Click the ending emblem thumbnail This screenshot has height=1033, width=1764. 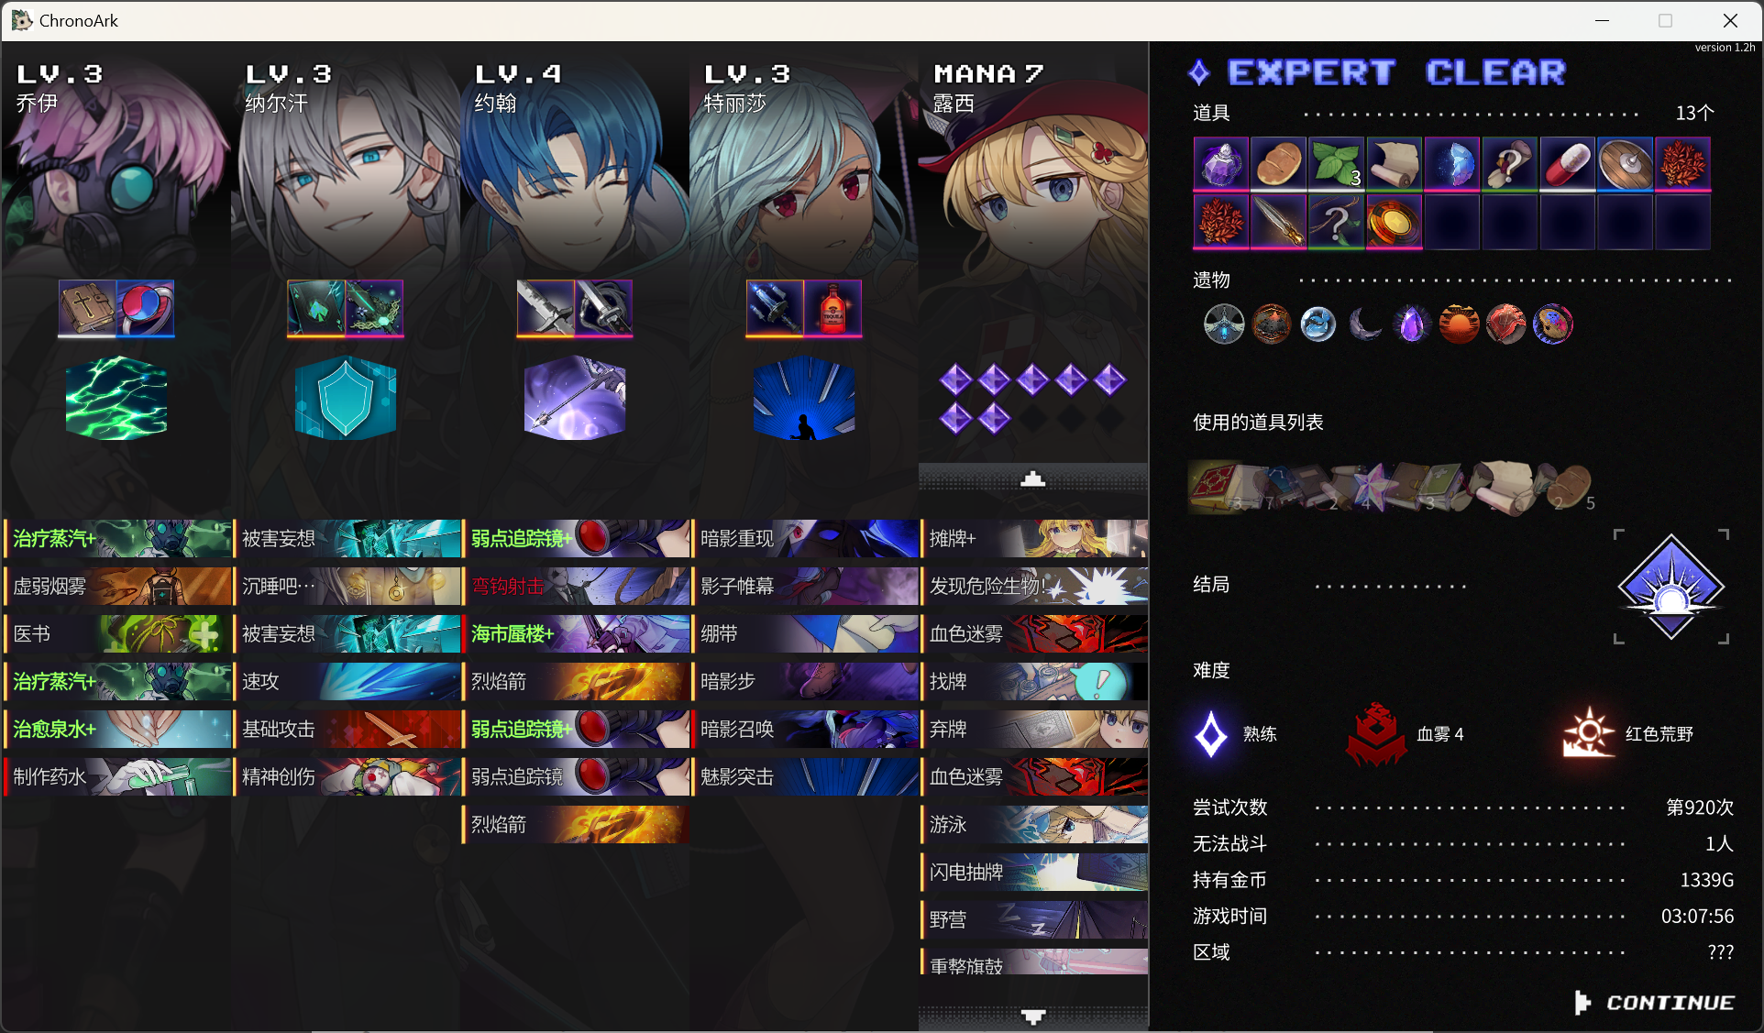point(1670,587)
